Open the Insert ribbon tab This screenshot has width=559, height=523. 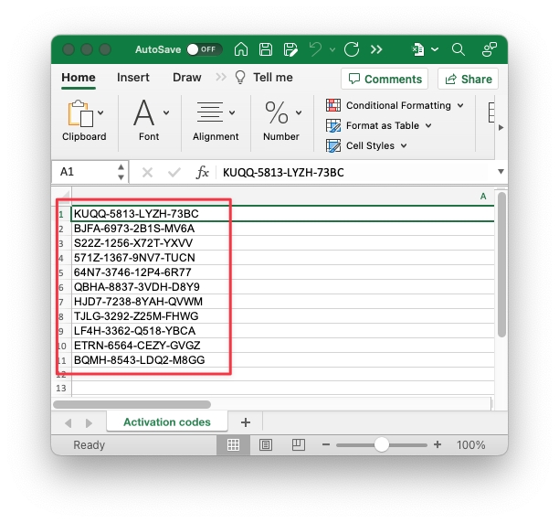[x=133, y=78]
